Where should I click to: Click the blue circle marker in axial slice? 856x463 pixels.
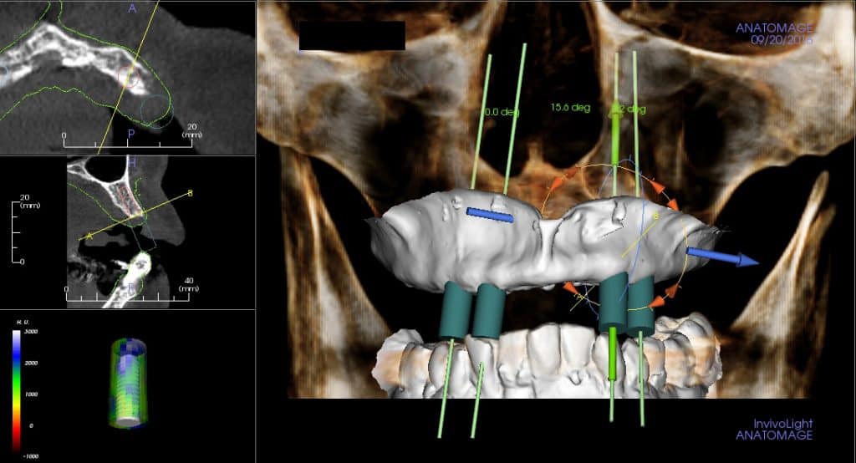point(155,110)
